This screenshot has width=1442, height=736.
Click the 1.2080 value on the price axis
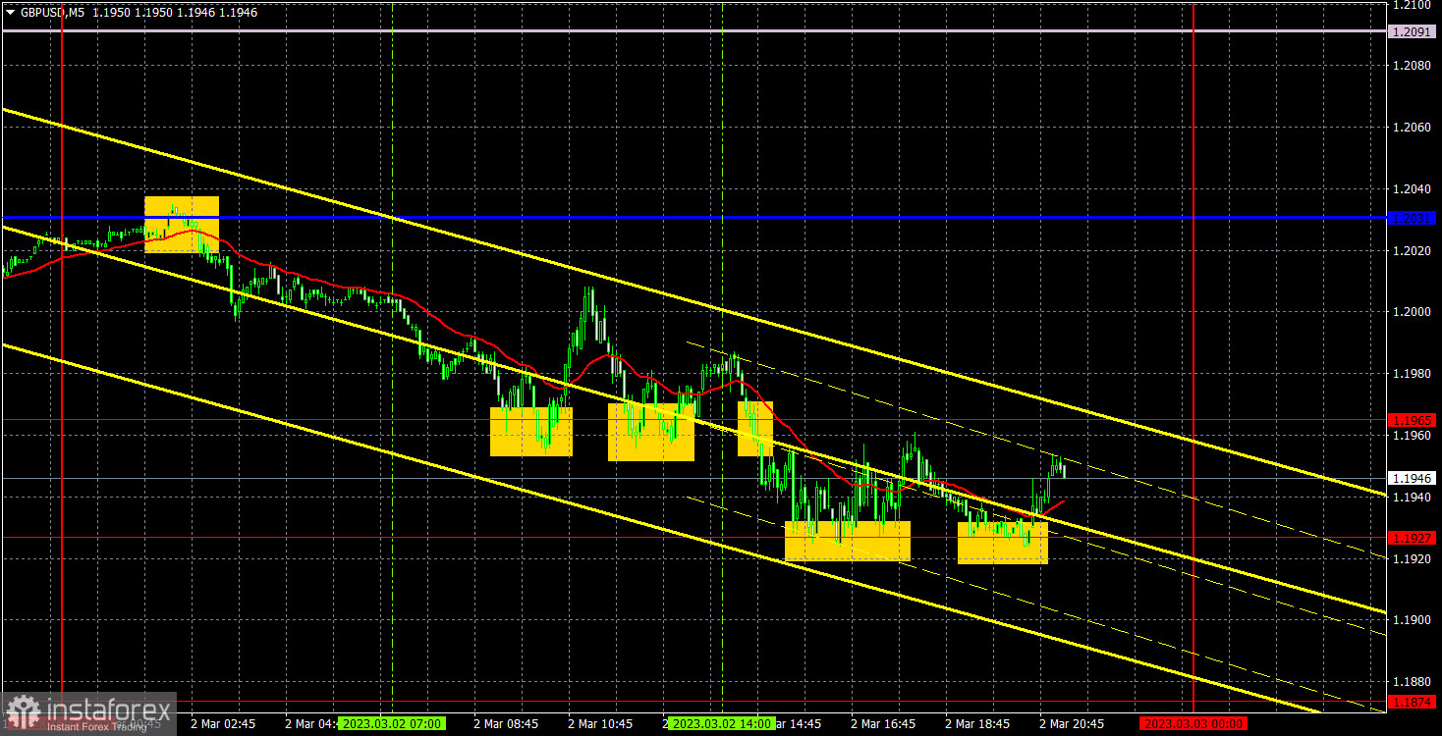1414,66
